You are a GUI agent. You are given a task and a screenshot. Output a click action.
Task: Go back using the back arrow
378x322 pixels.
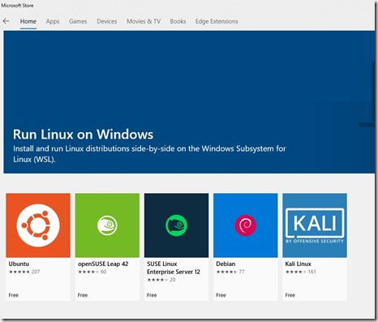[6, 21]
